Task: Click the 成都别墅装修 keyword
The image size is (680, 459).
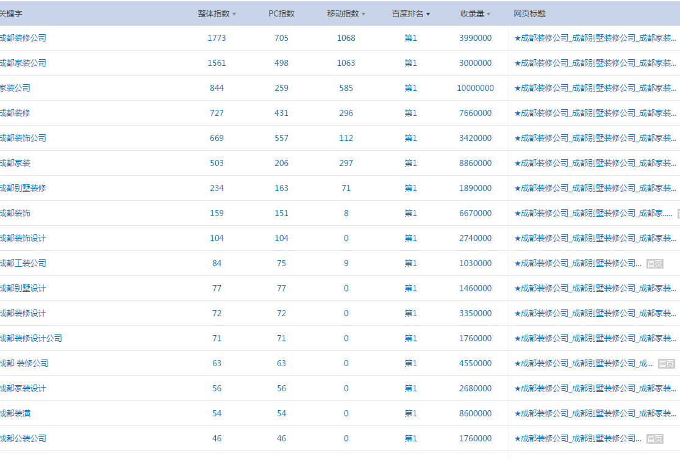Action: pyautogui.click(x=23, y=188)
